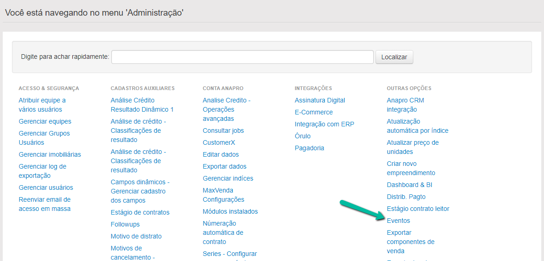544x261 pixels.
Task: Focus the quick search input field
Action: tap(242, 57)
